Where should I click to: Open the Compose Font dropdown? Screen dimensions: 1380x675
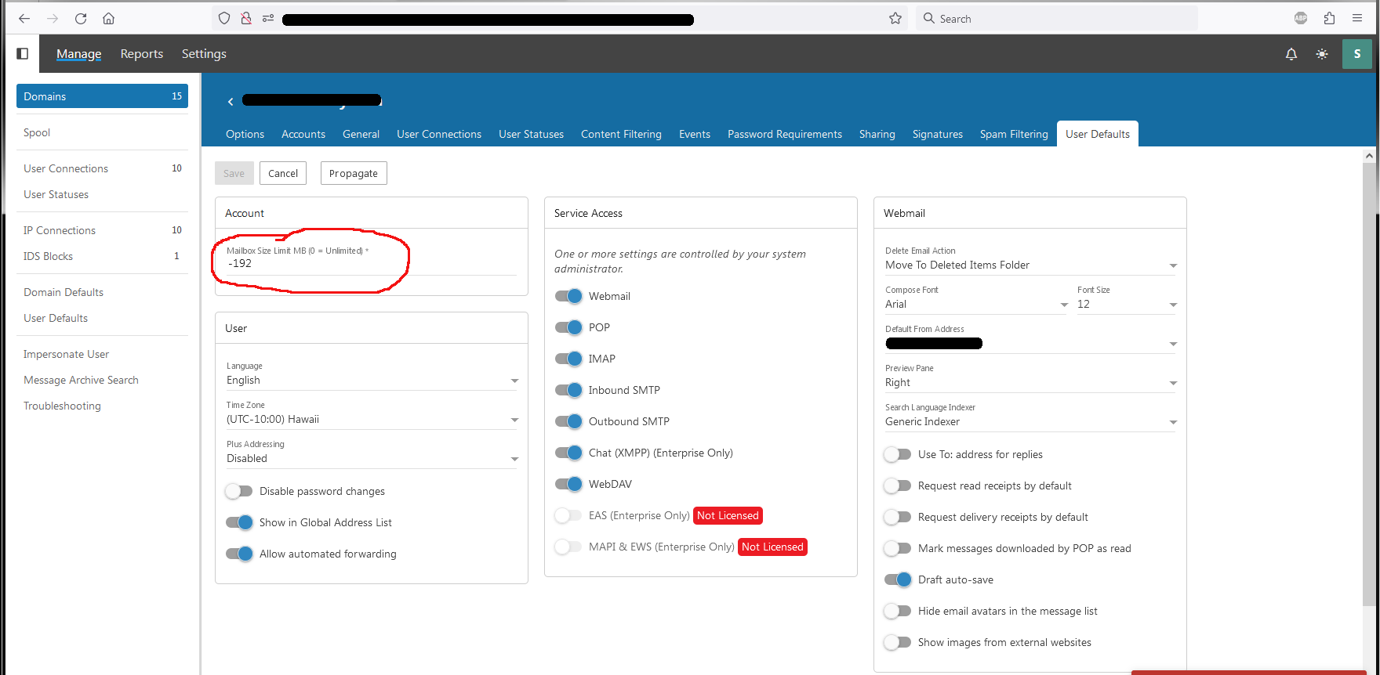click(x=975, y=305)
